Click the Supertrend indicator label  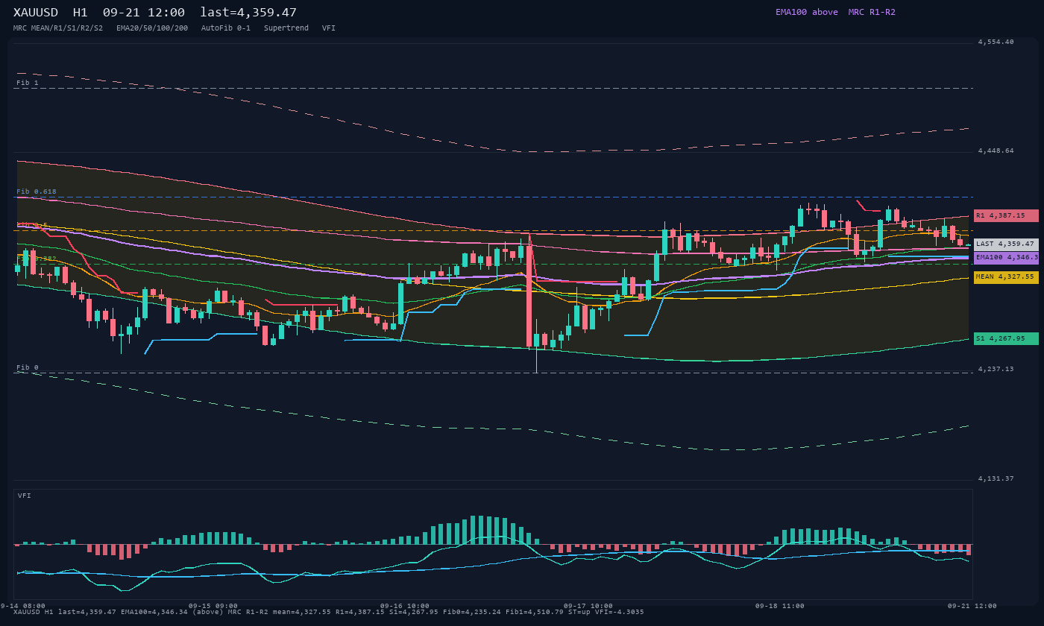(286, 28)
